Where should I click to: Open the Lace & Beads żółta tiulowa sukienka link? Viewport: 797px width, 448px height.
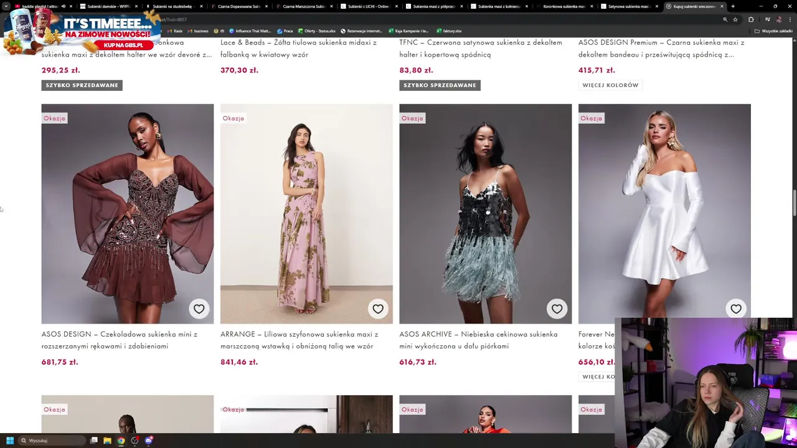click(x=298, y=49)
